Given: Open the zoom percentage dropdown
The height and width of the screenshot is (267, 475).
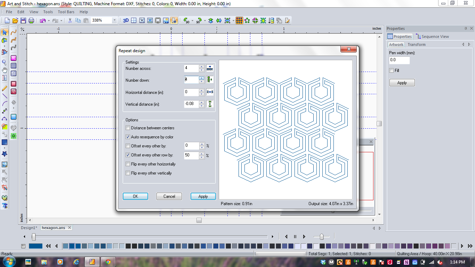Looking at the screenshot, I should tap(115, 21).
